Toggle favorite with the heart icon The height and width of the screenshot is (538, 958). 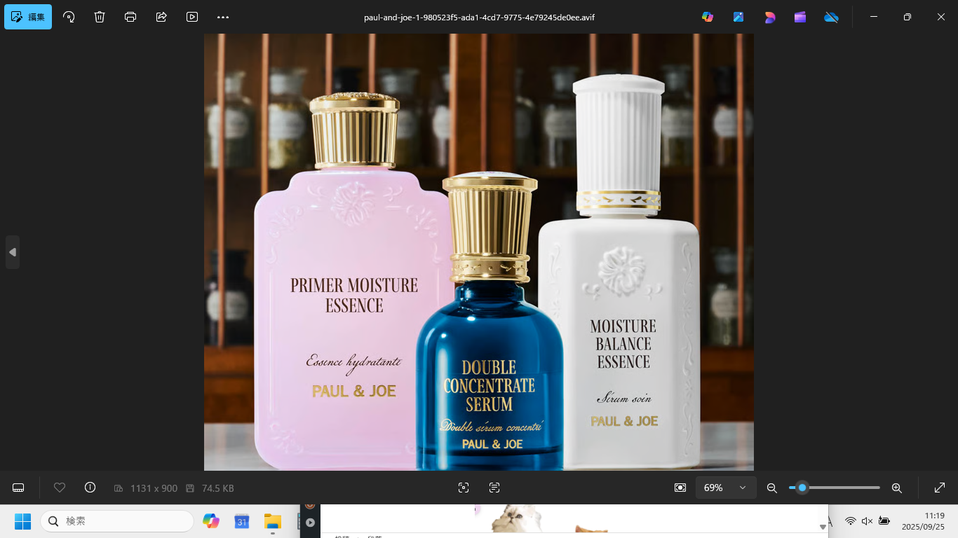pyautogui.click(x=60, y=488)
